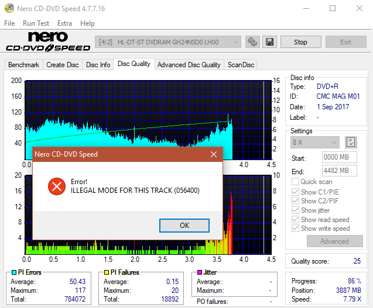This screenshot has height=308, width=373.
Task: Click the refresh icon beside the speed dropdown
Action: [351, 142]
